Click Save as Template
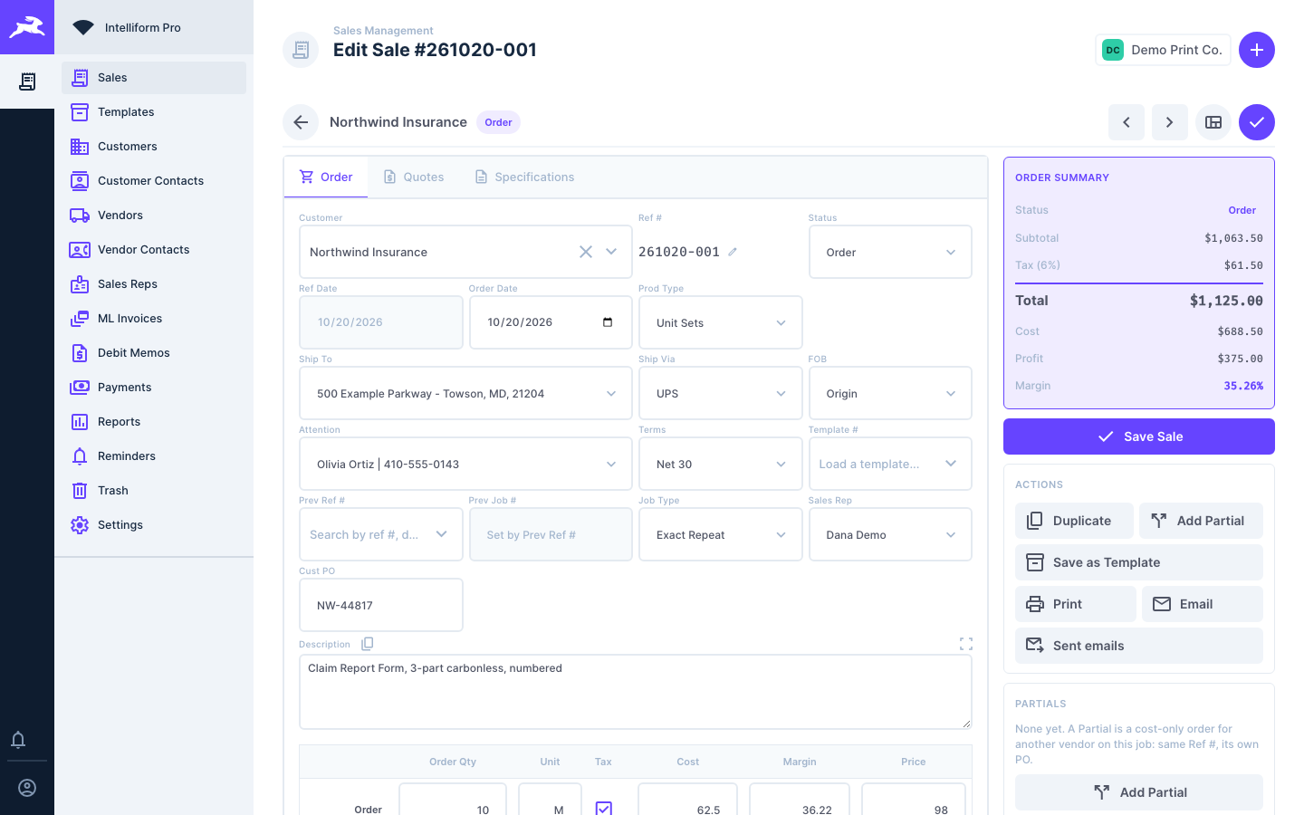 coord(1139,562)
